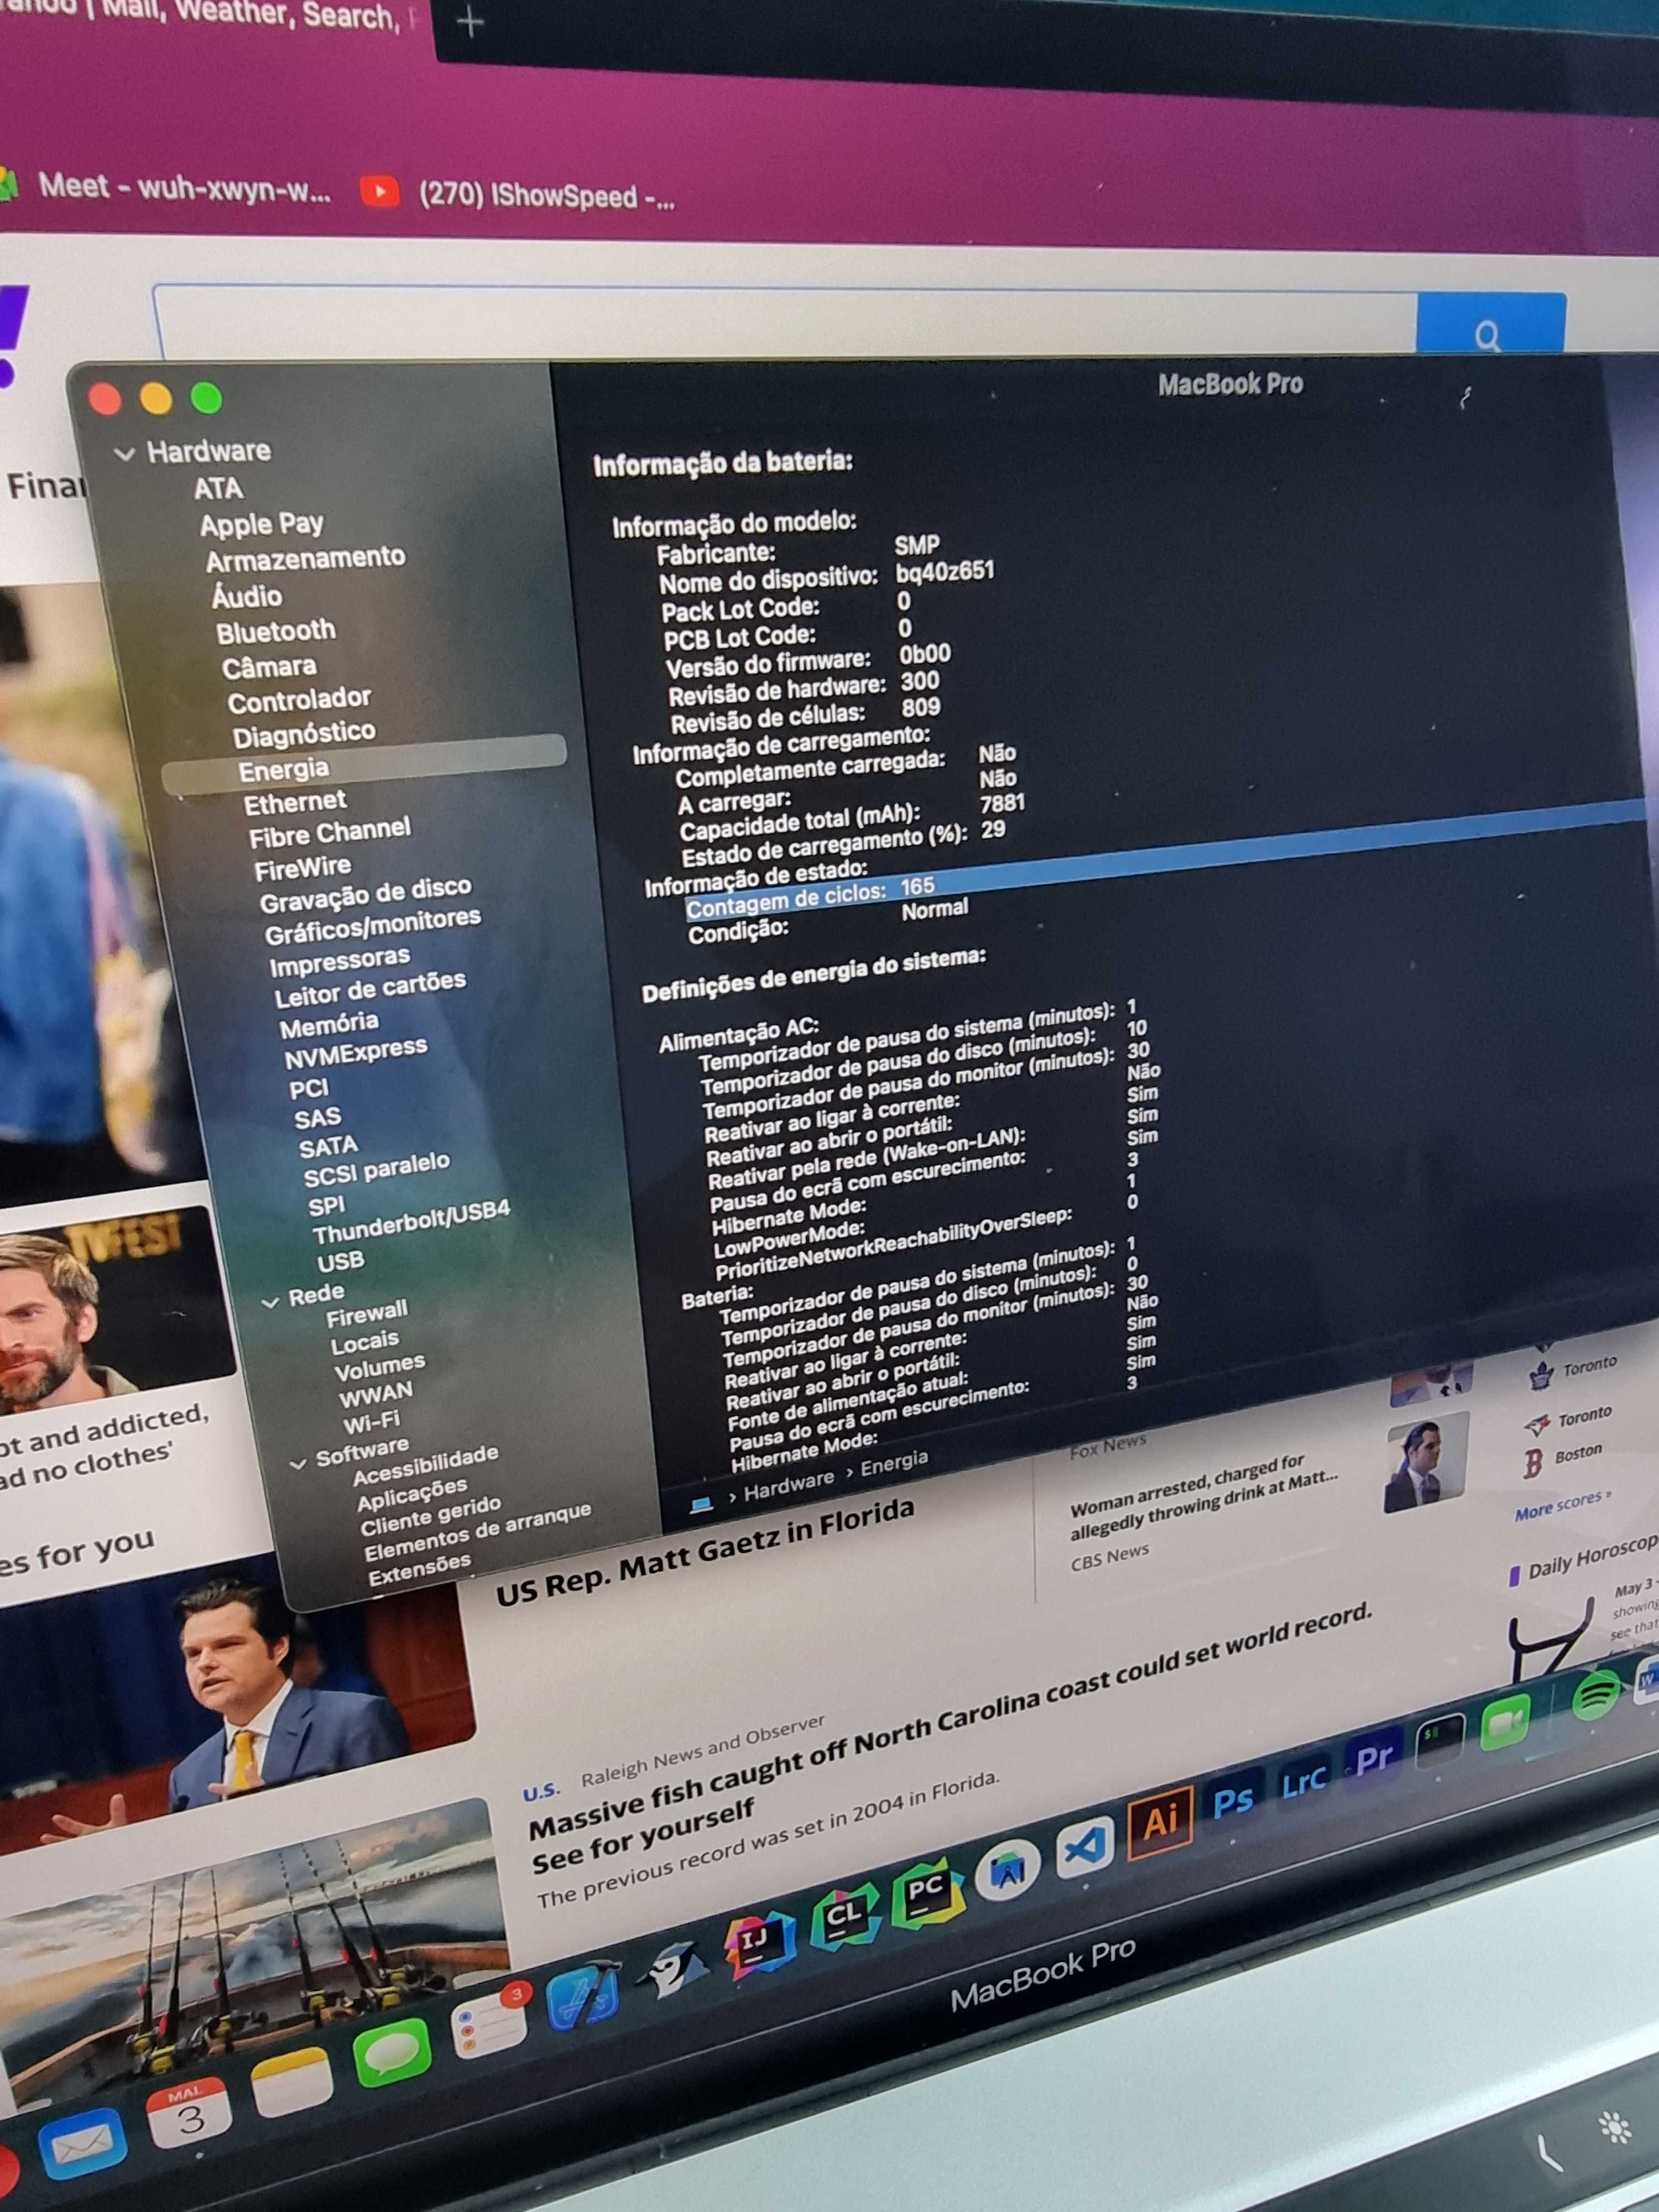Select Bluetooth in the sidebar
Viewport: 1659px width, 2212px height.
275,631
